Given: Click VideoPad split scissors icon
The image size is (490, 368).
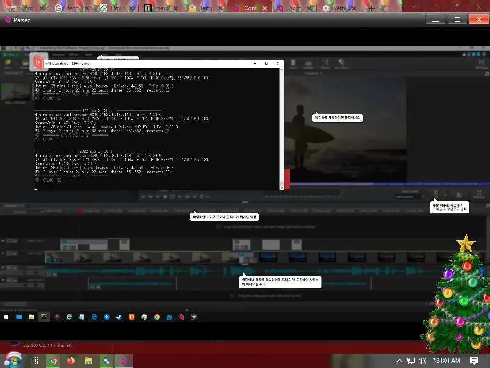Looking at the screenshot, I should tap(435, 193).
